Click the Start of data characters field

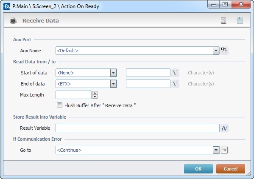click(148, 73)
